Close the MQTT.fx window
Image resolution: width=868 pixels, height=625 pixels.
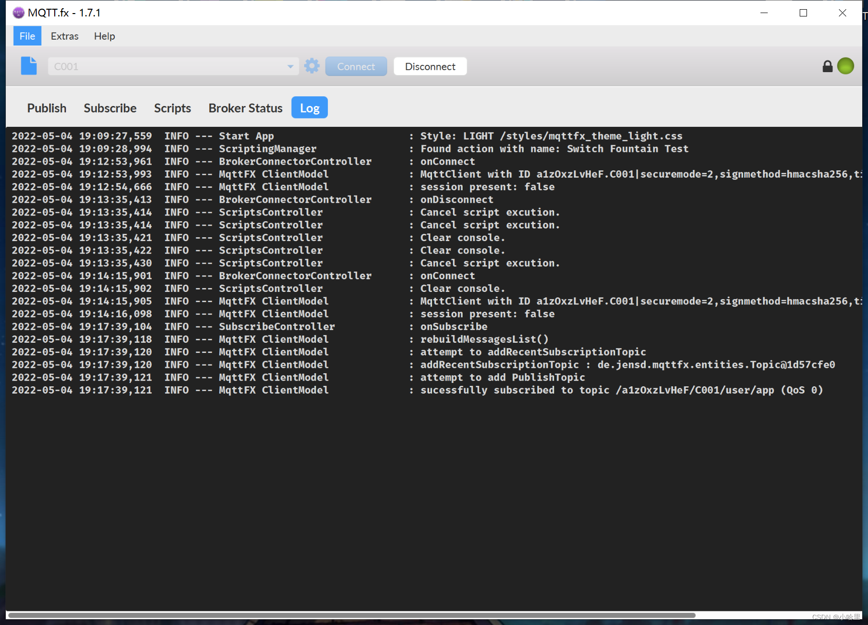(842, 13)
